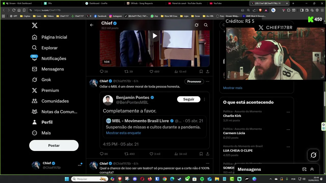Click Mostrar esta enquete link
The image size is (326, 183).
tap(123, 133)
